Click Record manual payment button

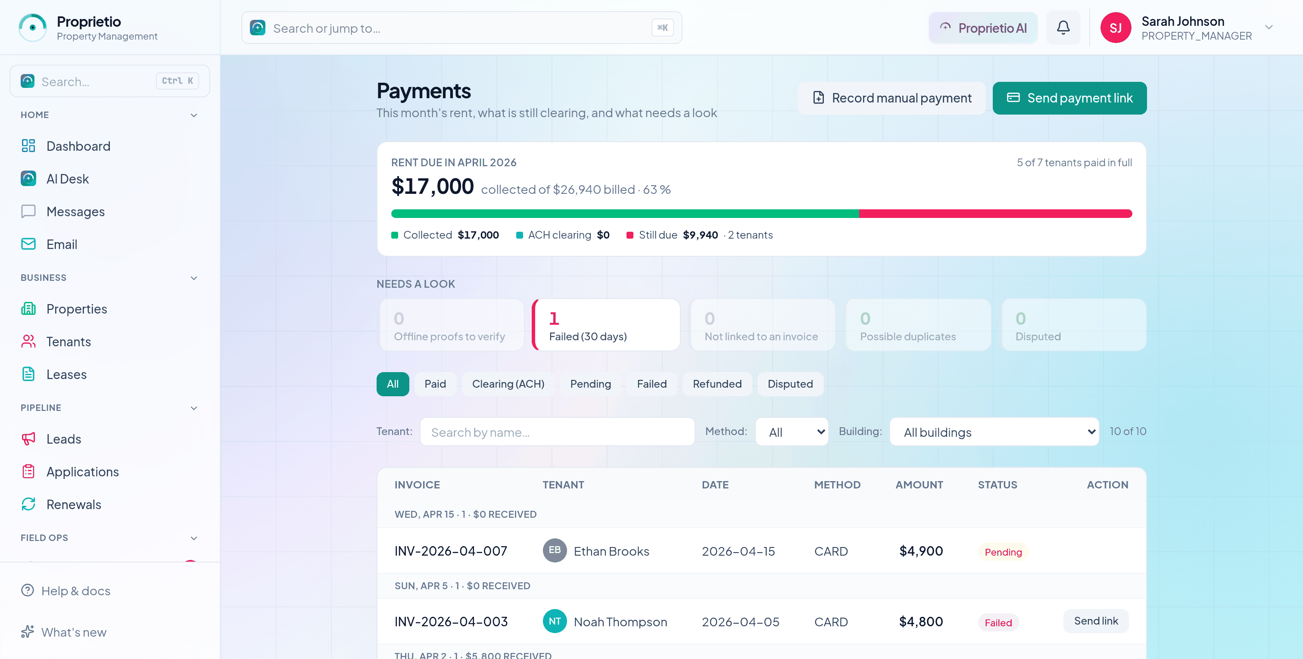(x=892, y=98)
